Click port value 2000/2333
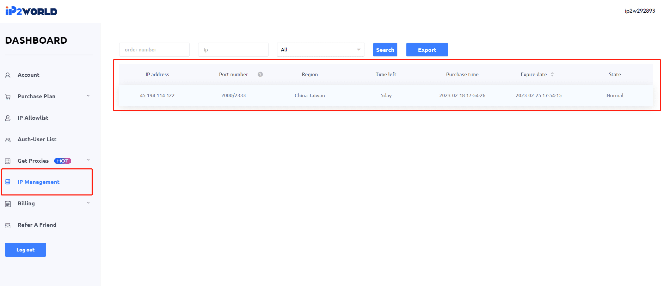 click(233, 95)
